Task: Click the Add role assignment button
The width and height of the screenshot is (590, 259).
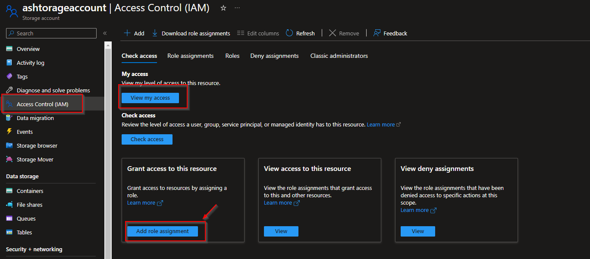Action: (163, 231)
